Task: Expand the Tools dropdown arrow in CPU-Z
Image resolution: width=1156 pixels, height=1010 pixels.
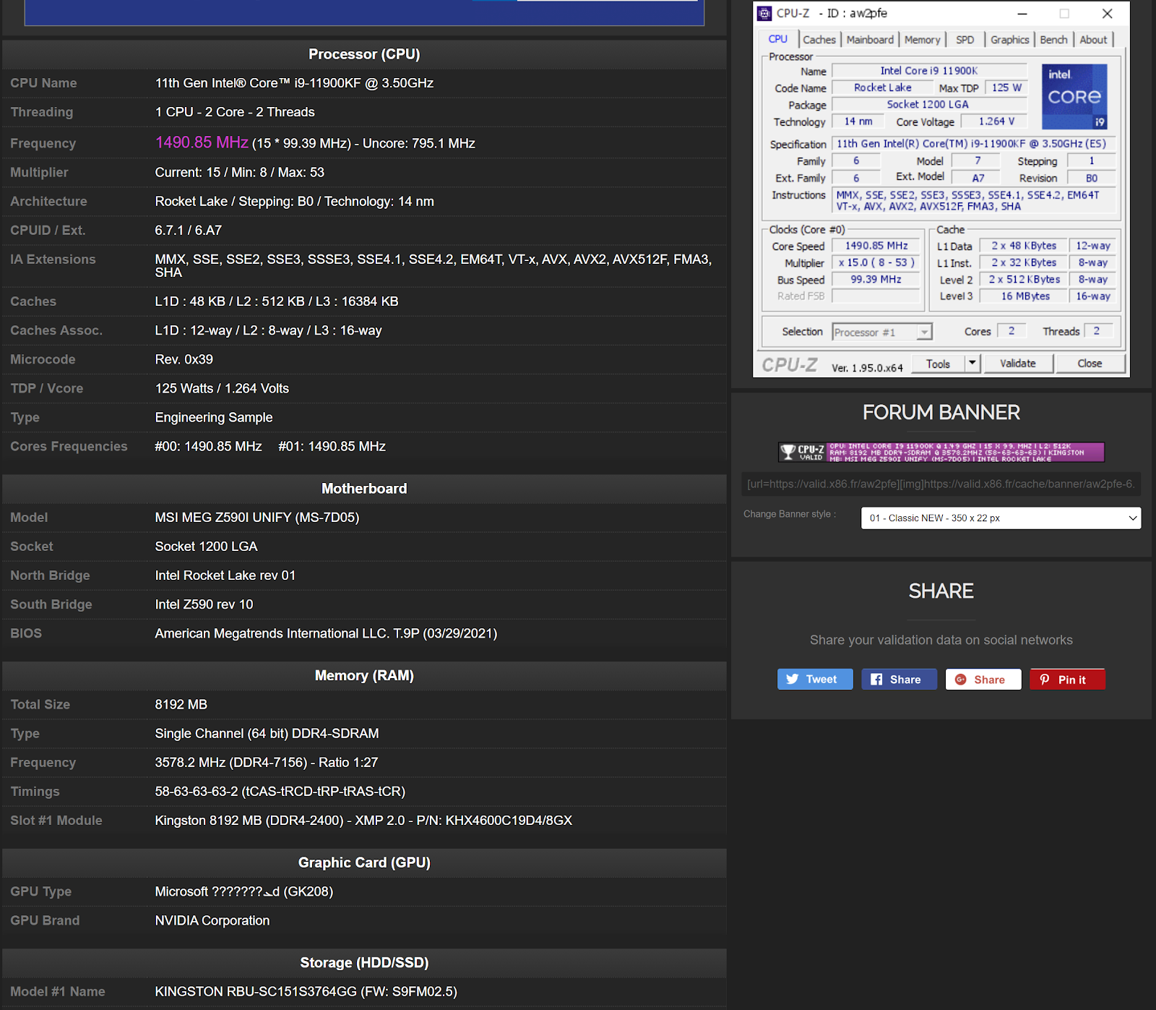Action: [x=972, y=363]
